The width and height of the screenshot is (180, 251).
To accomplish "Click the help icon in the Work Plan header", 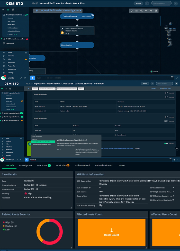I will point(176,3).
